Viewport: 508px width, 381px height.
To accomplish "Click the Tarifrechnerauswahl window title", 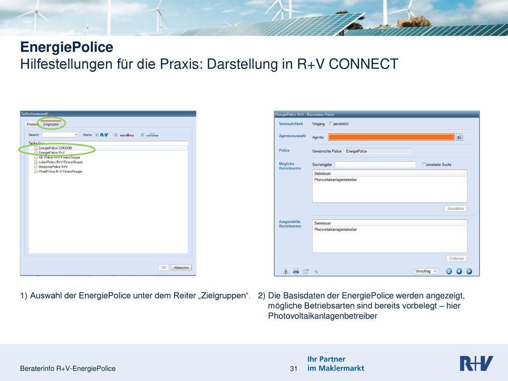I will coord(35,114).
